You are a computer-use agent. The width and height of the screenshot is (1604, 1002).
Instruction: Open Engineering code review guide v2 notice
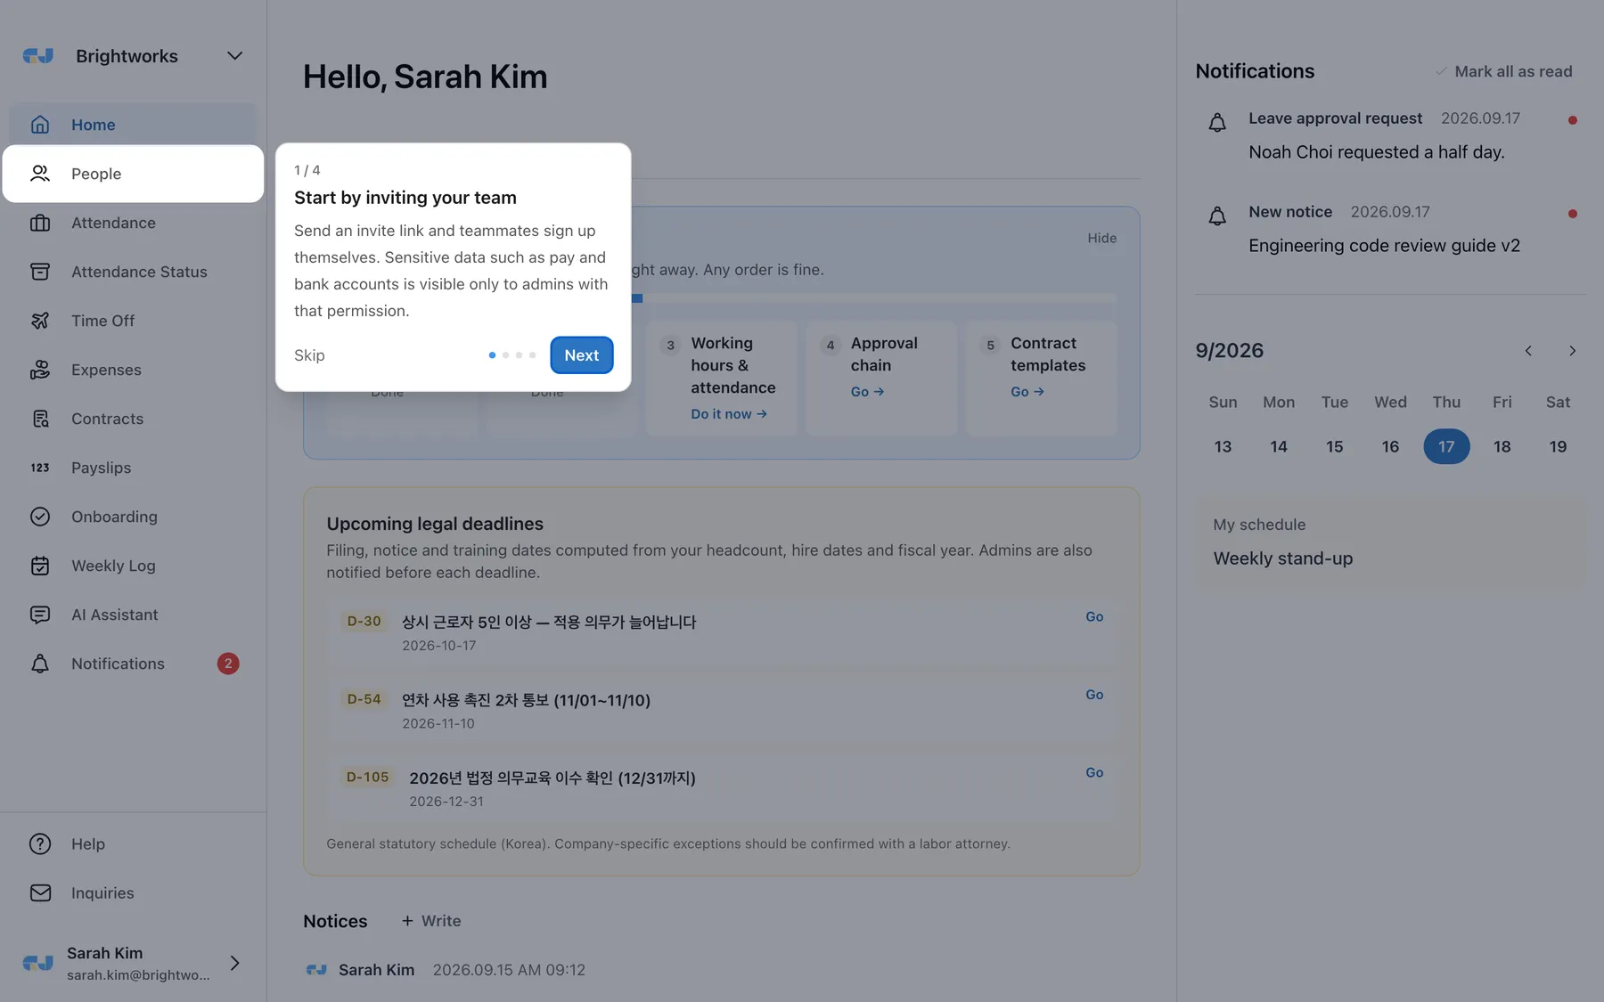tap(1384, 246)
